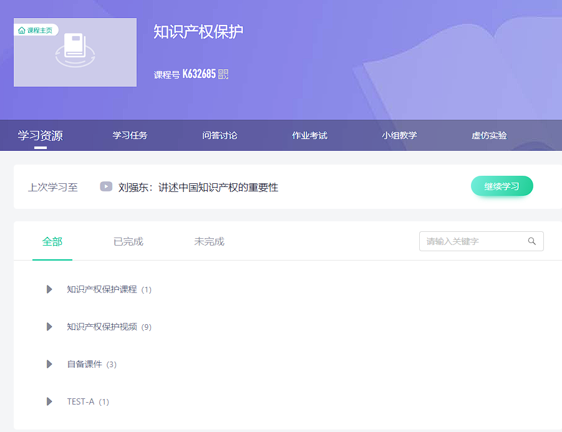This screenshot has width=562, height=432.
Task: Click the book cover thumbnail
Action: pos(75,52)
